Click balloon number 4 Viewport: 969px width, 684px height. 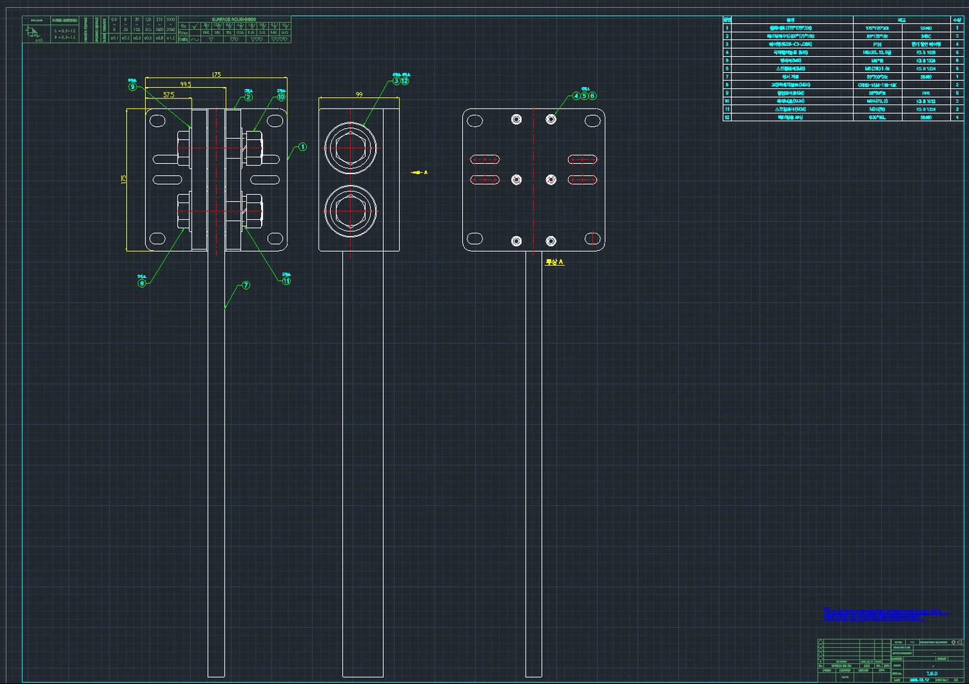pos(576,96)
